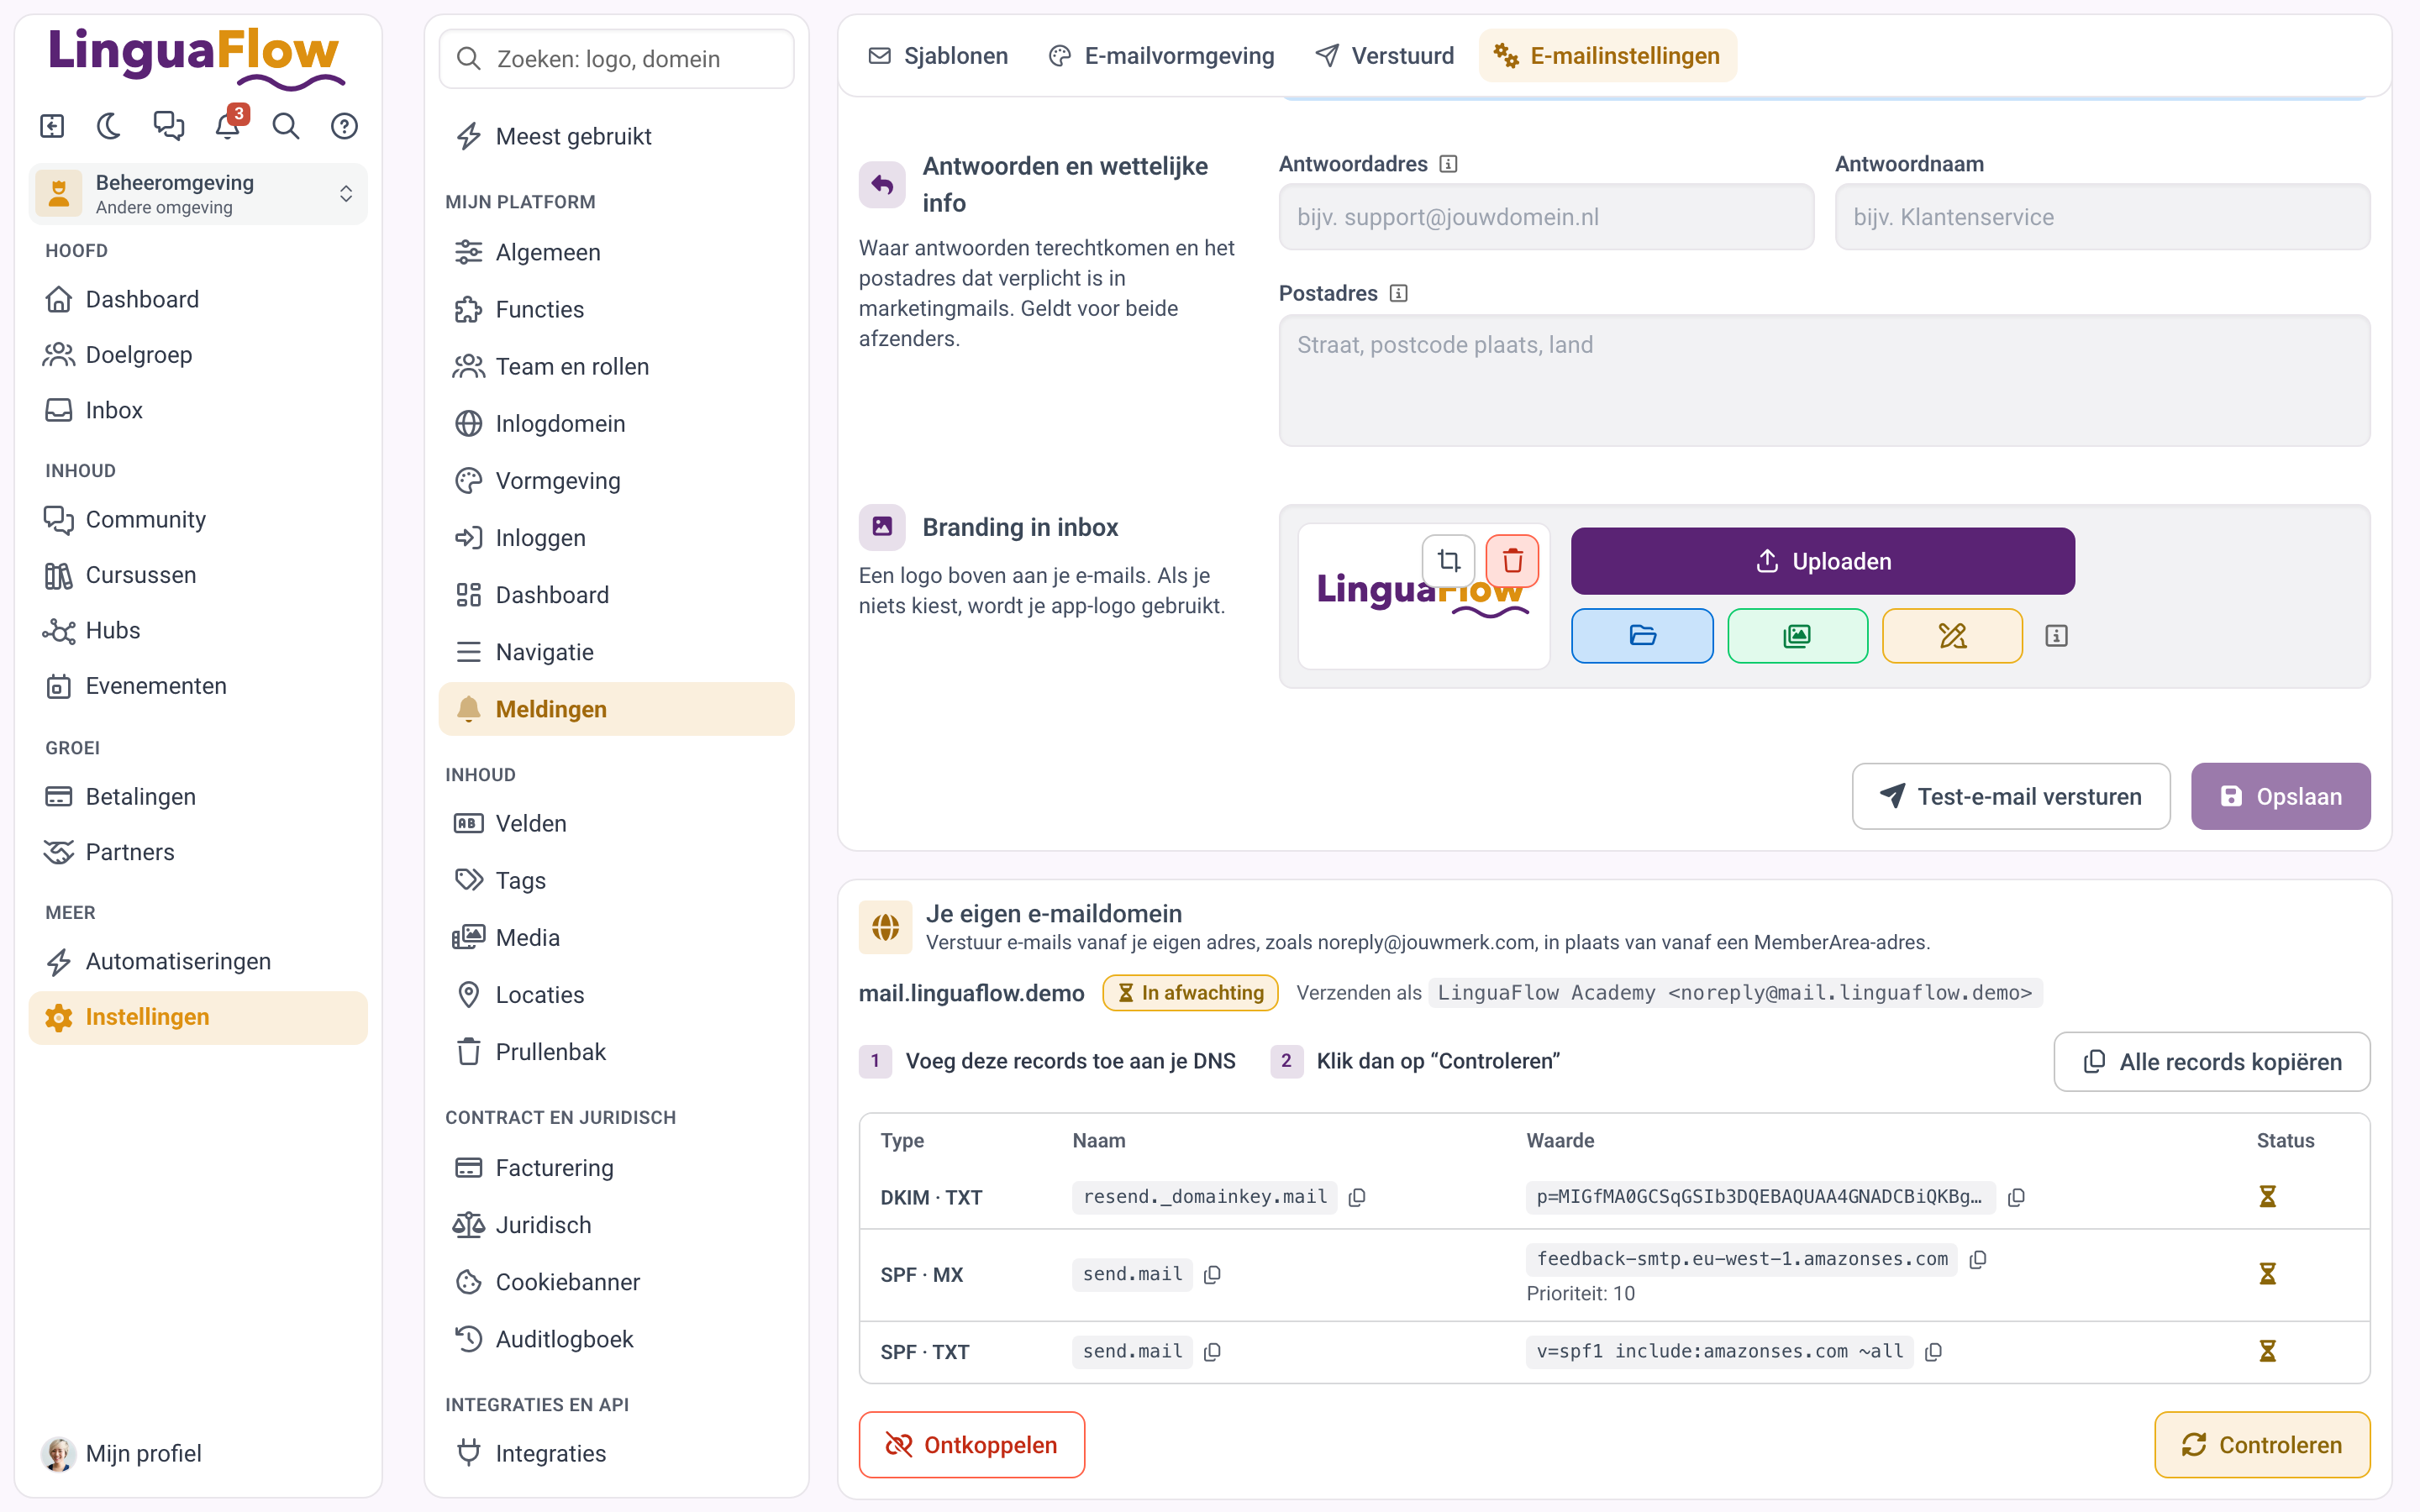Focus the settings search field

coord(616,59)
